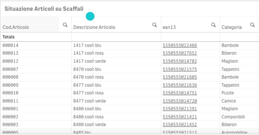Select the Componibili category cell
The image size is (259, 135).
pyautogui.click(x=233, y=117)
